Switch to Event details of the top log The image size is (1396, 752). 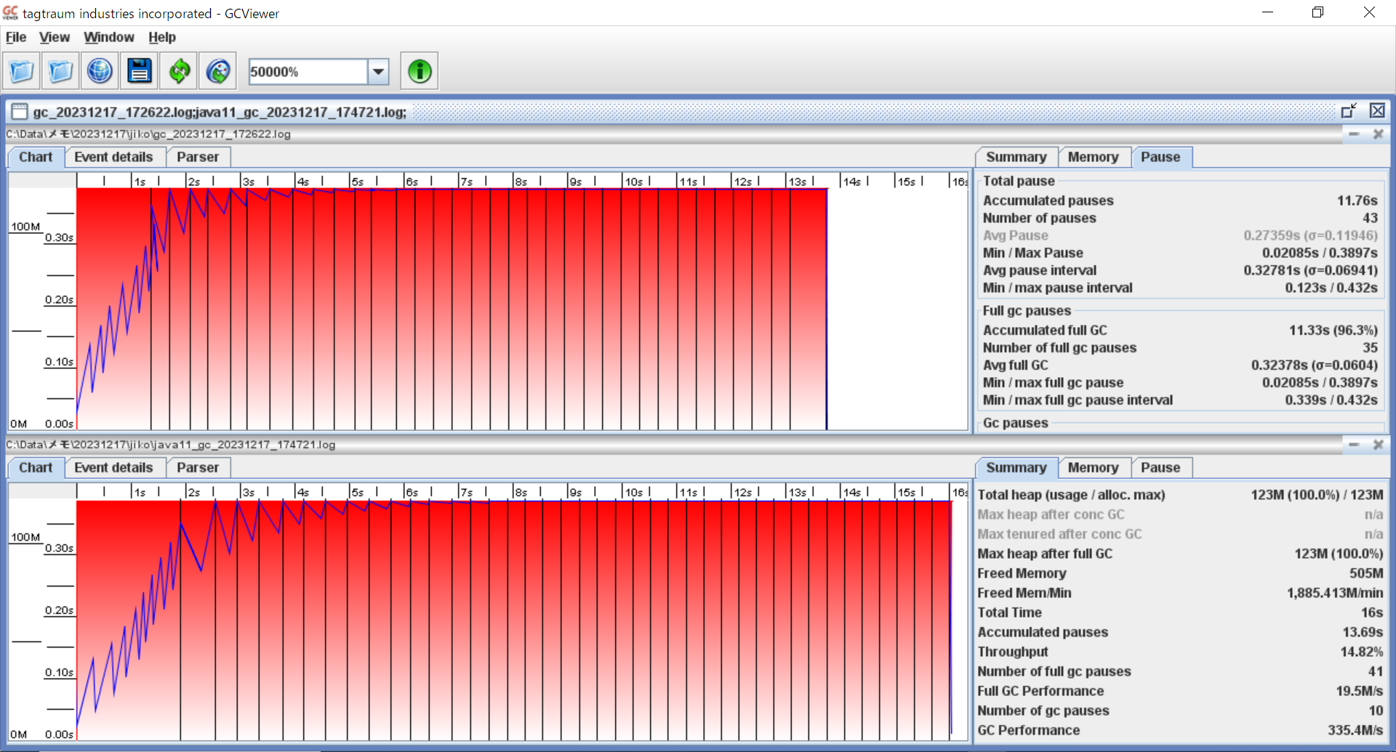(114, 157)
